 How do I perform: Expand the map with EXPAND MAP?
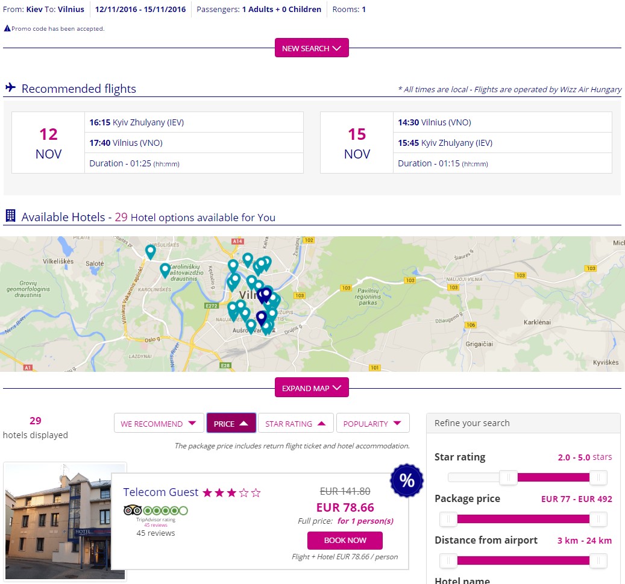click(x=312, y=388)
